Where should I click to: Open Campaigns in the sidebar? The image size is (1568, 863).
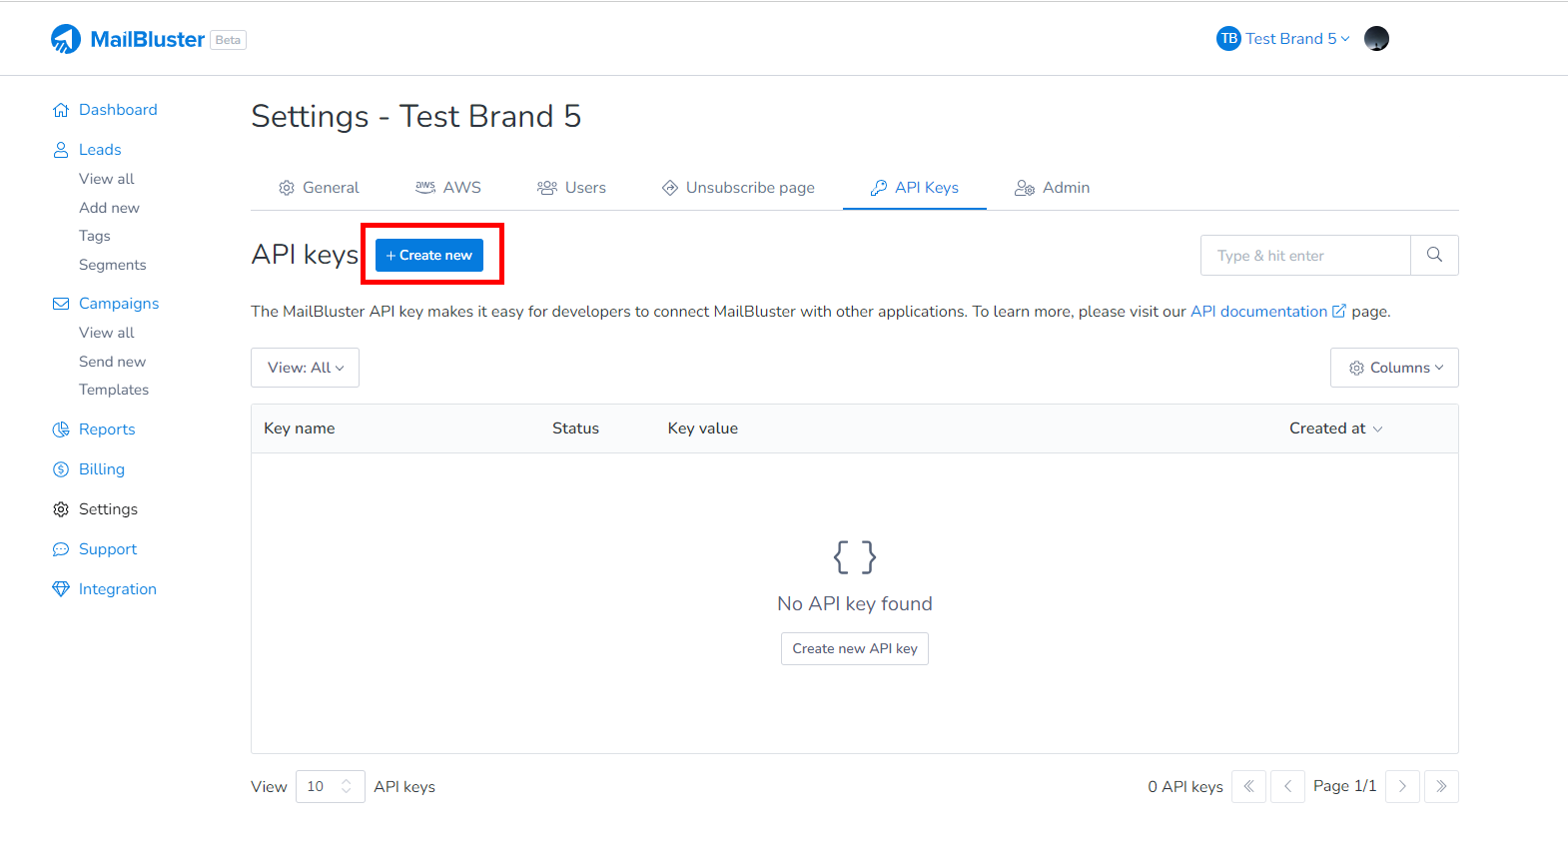click(119, 304)
